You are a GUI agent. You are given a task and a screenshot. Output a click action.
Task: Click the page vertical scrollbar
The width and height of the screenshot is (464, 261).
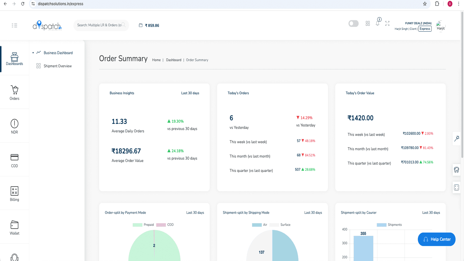pos(462,85)
